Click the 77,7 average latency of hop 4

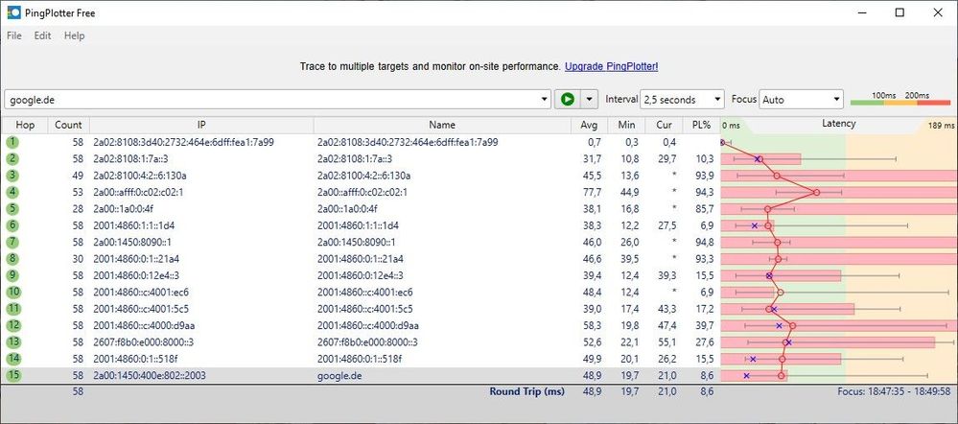(594, 192)
